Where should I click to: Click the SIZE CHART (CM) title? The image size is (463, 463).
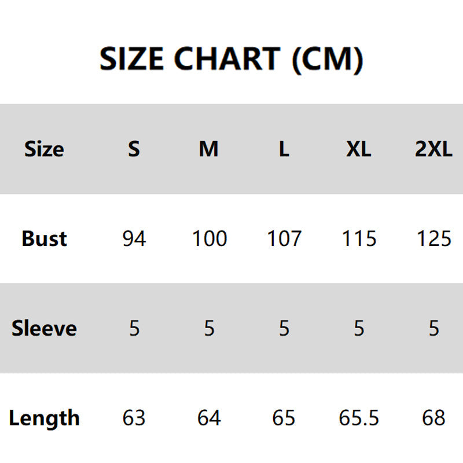(x=231, y=59)
